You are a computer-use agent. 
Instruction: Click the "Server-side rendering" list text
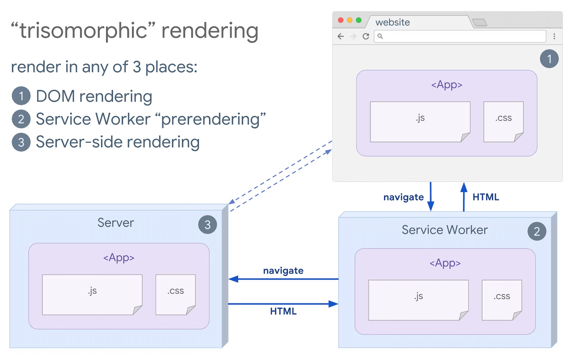pos(118,142)
